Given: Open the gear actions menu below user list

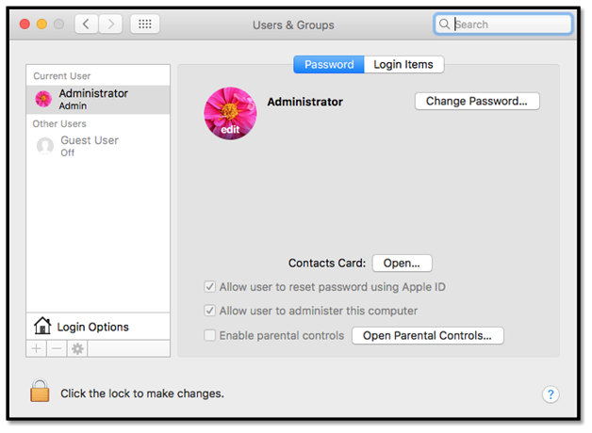Looking at the screenshot, I should pyautogui.click(x=77, y=348).
